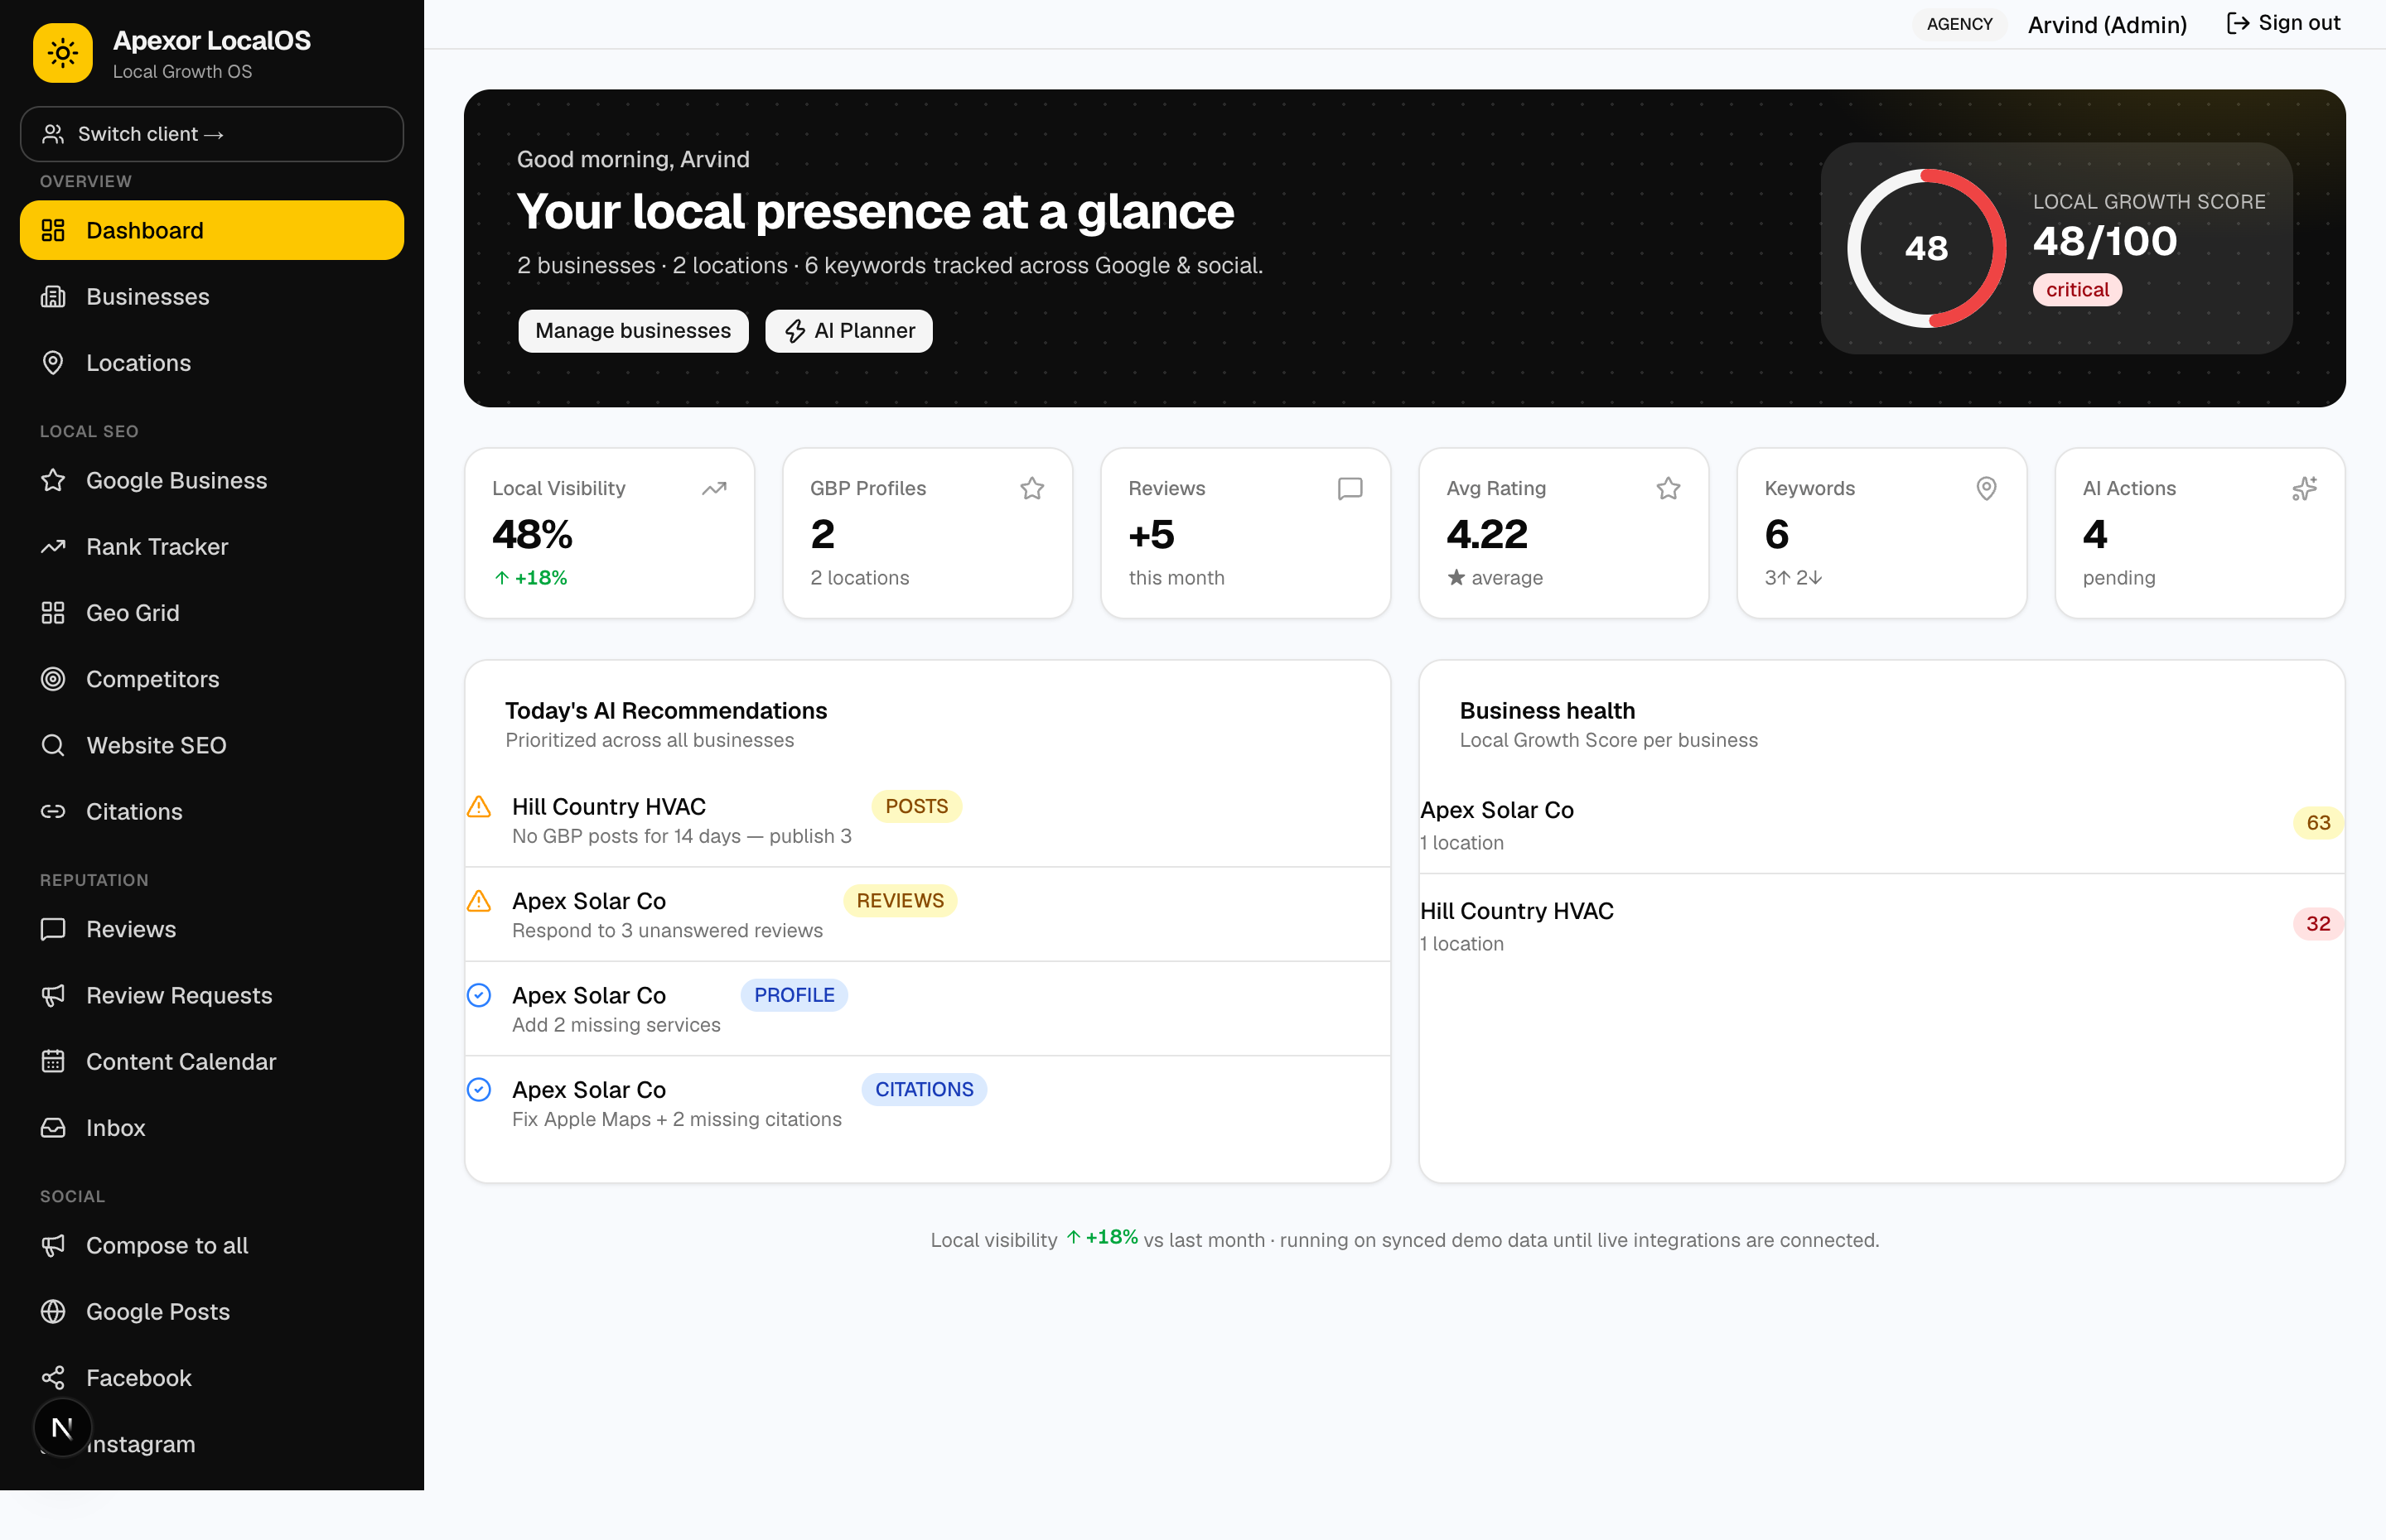Click the Facebook share icon
2386x1540 pixels.
pos(53,1377)
